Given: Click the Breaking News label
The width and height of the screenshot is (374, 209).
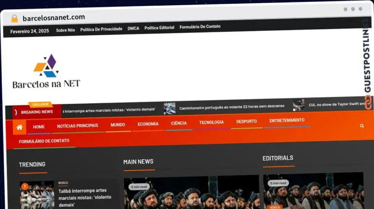Looking at the screenshot, I should [37, 112].
